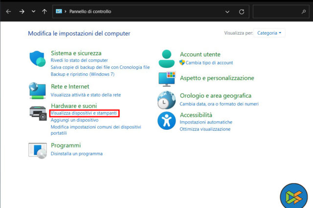Click the search magnifier icon
Viewport: 313px width, 208px height.
coord(304,12)
